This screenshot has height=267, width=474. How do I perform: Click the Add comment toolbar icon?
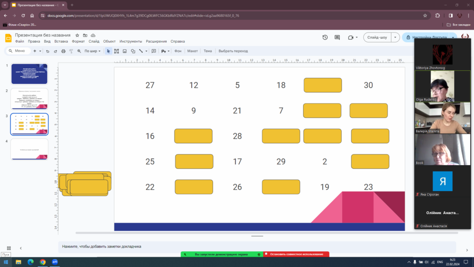tap(154, 51)
